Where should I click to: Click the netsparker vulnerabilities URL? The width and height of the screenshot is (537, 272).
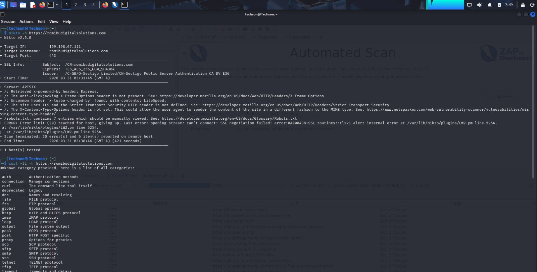point(447,109)
